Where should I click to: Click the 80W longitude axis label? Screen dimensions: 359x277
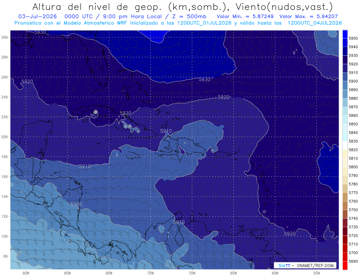109,273
